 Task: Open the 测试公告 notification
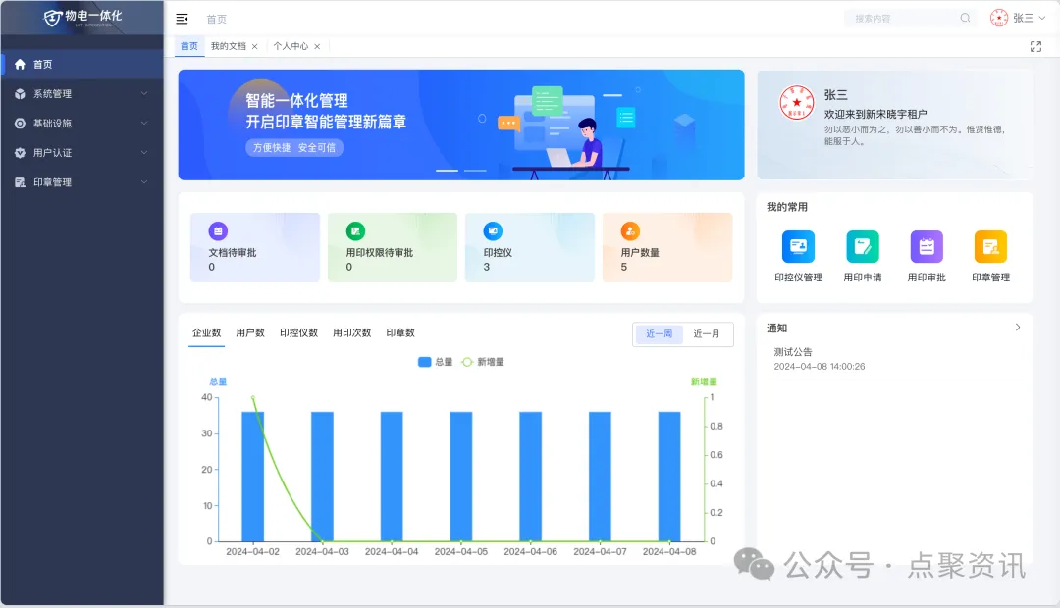(793, 352)
